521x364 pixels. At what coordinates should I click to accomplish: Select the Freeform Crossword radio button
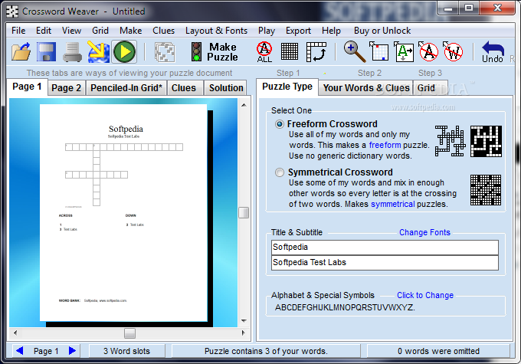(x=280, y=124)
